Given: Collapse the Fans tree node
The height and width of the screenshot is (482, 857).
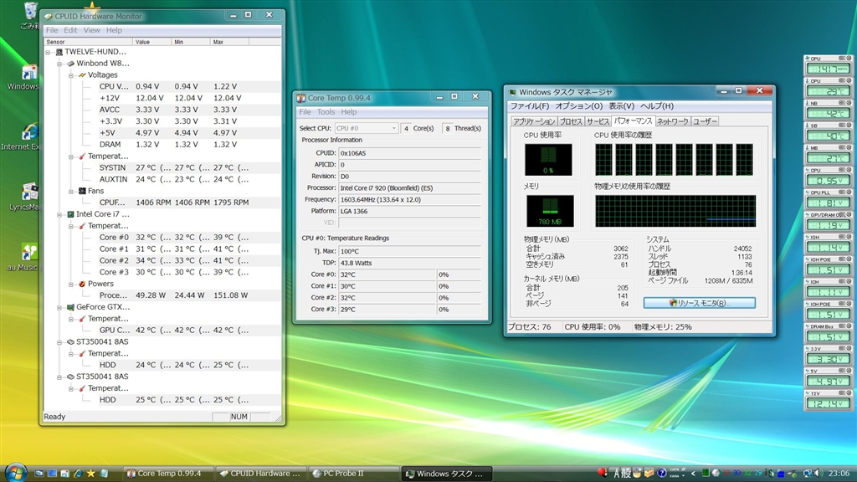Looking at the screenshot, I should tap(71, 191).
